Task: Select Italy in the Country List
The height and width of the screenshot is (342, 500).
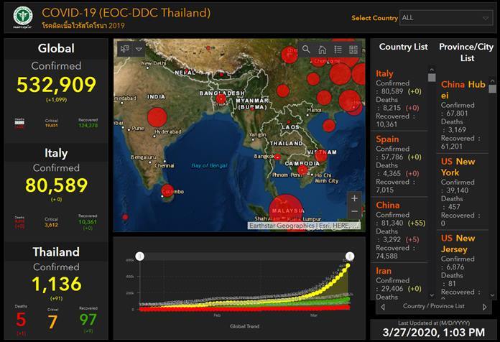Action: coord(385,73)
